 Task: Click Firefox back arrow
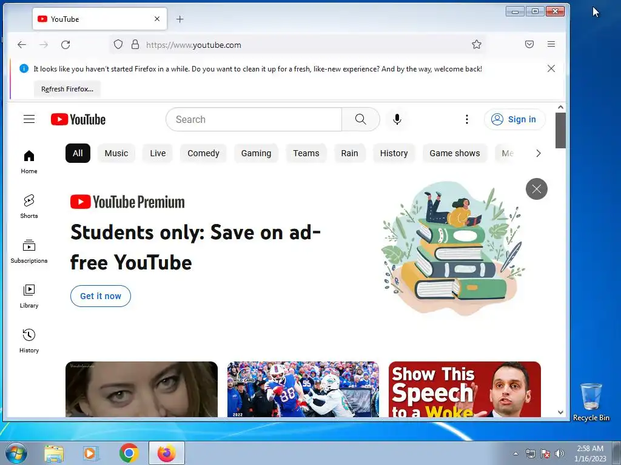pos(22,45)
